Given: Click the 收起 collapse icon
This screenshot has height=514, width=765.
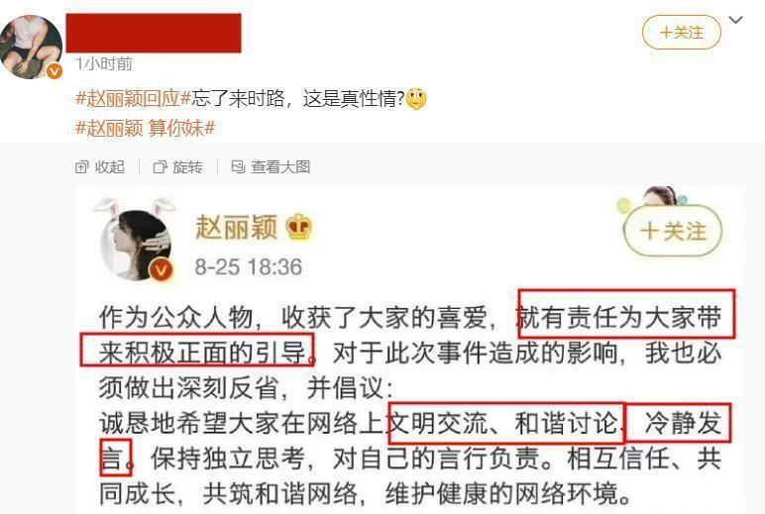Looking at the screenshot, I should point(81,167).
